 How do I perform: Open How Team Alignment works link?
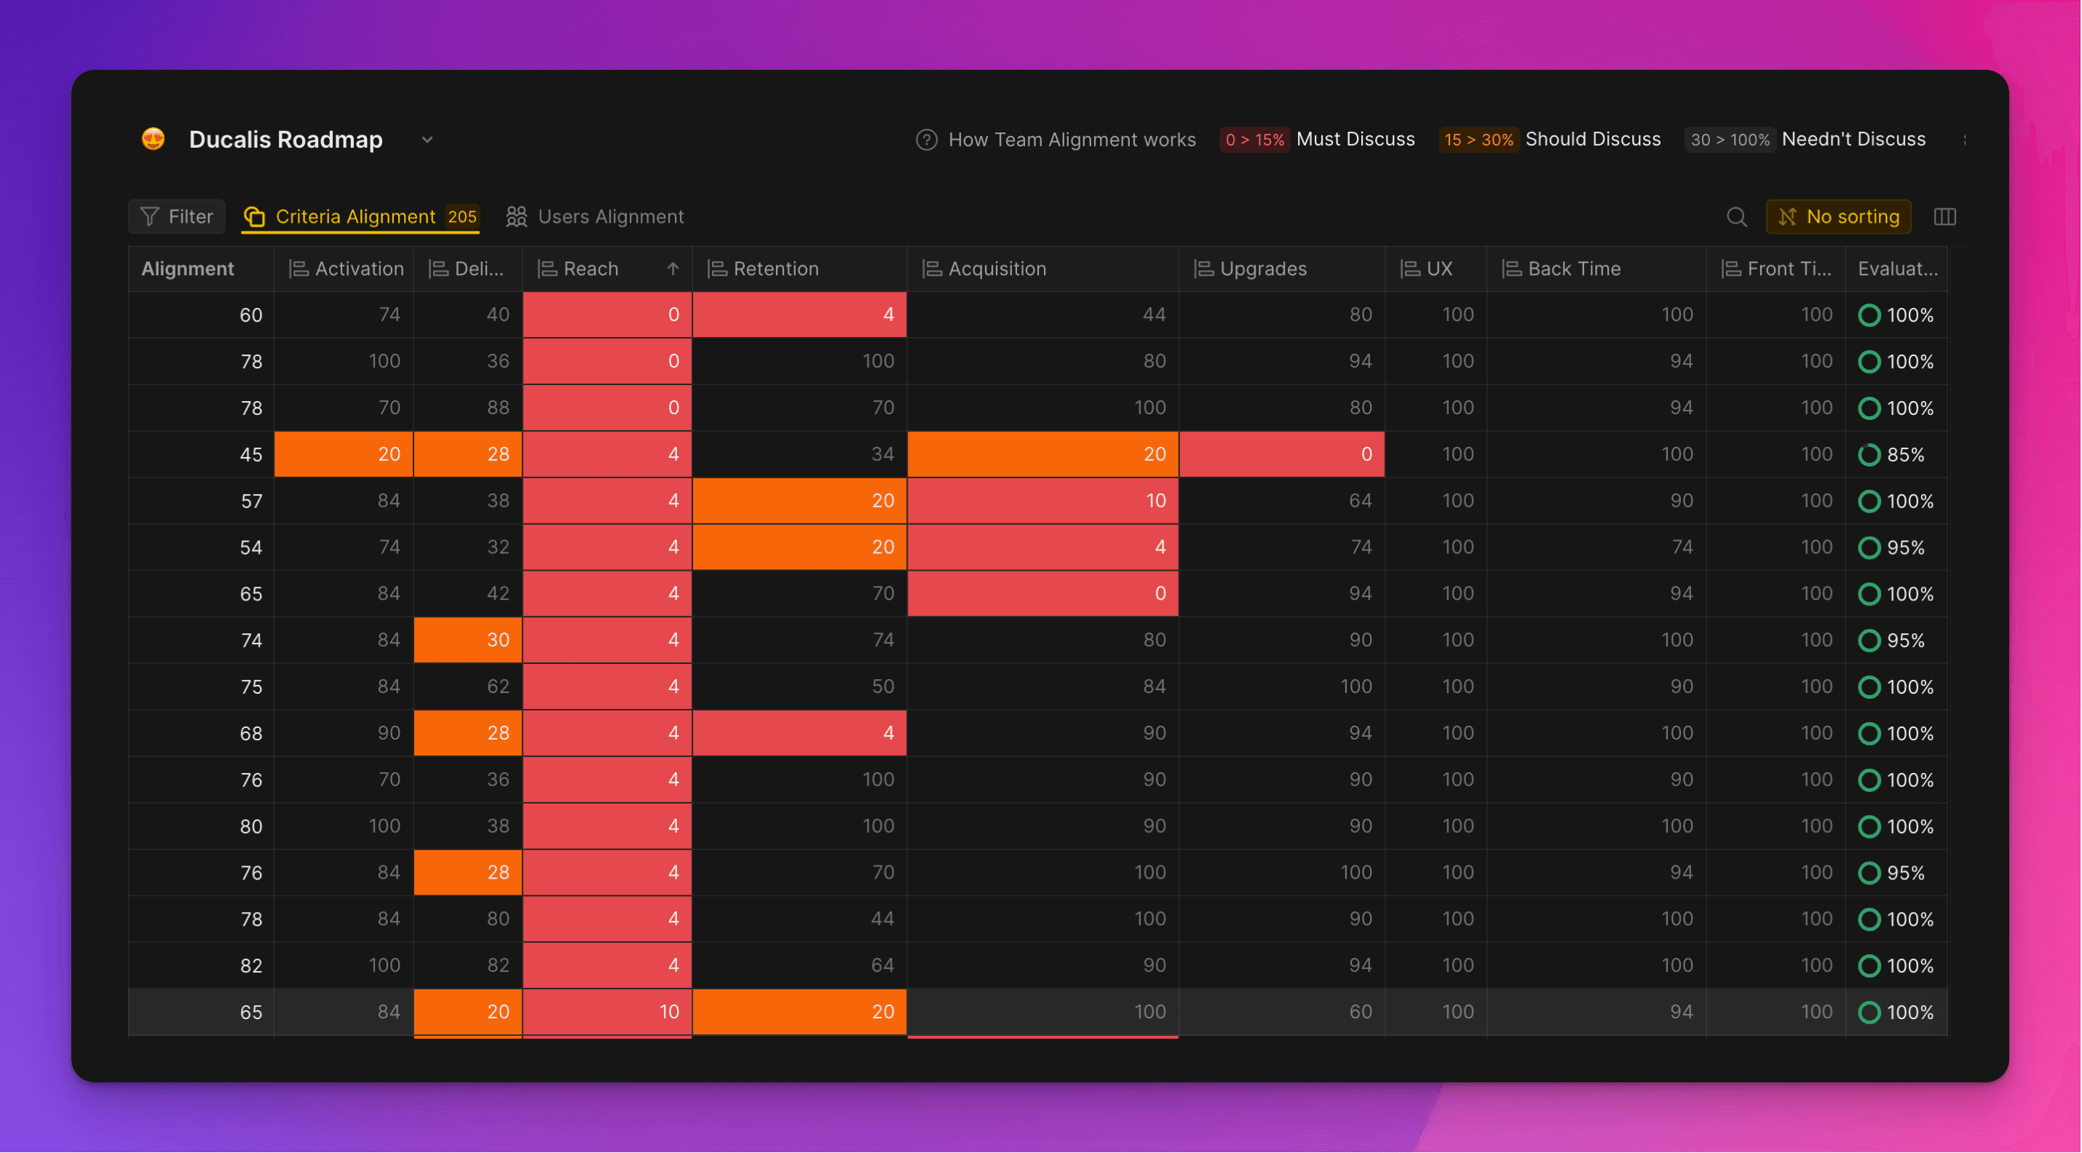point(1072,140)
